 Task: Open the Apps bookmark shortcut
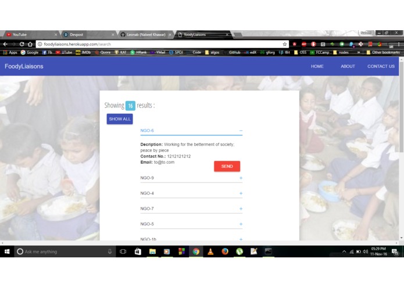pos(10,52)
